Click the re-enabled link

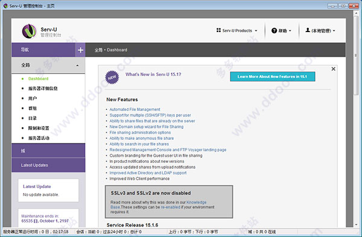[170, 207]
